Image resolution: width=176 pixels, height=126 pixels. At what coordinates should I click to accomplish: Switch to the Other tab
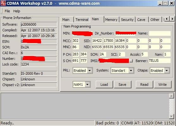155,20
